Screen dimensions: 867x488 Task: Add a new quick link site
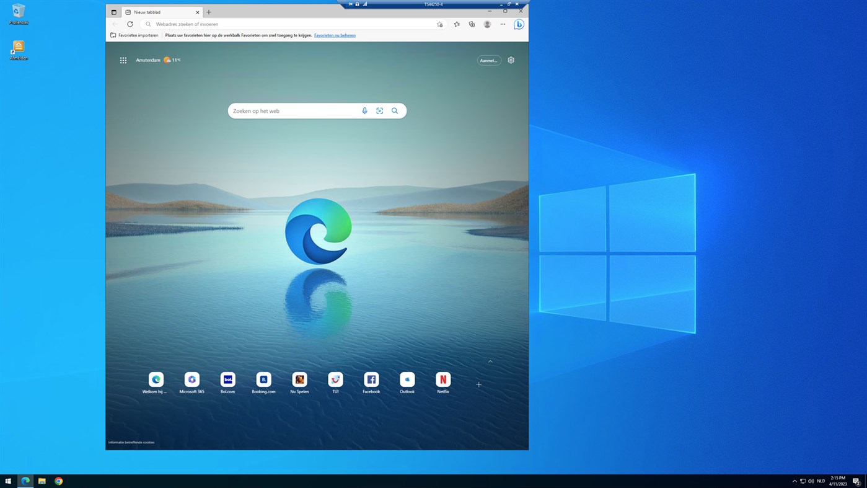tap(478, 384)
